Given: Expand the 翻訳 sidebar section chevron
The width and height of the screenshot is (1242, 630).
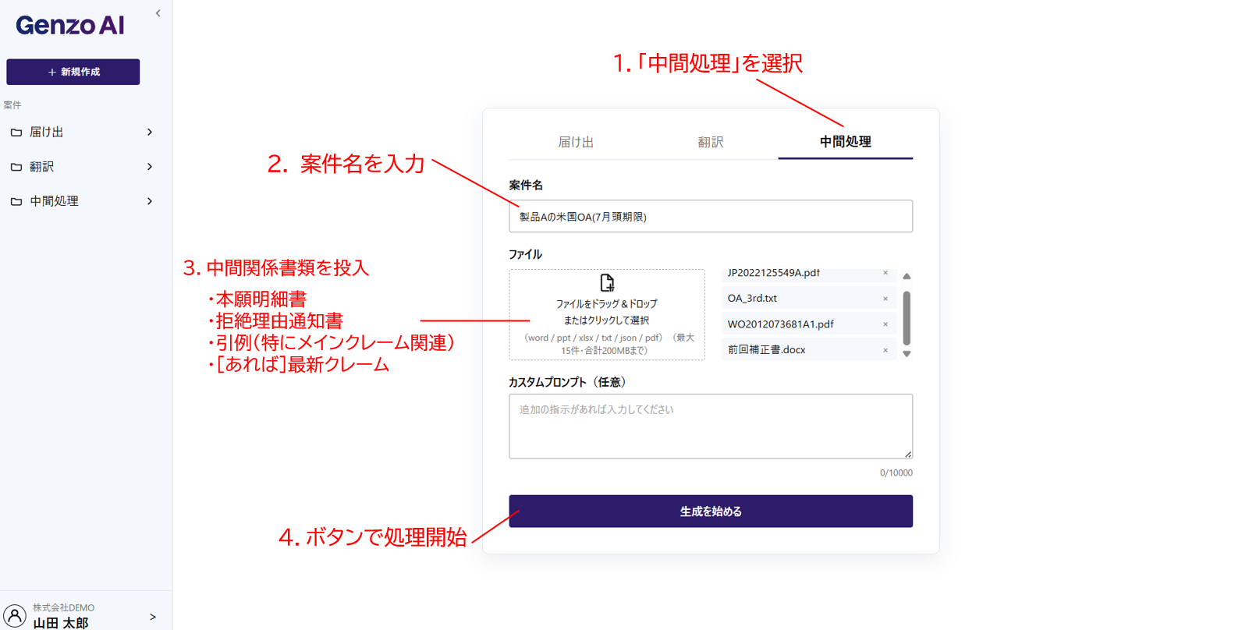Looking at the screenshot, I should 150,167.
